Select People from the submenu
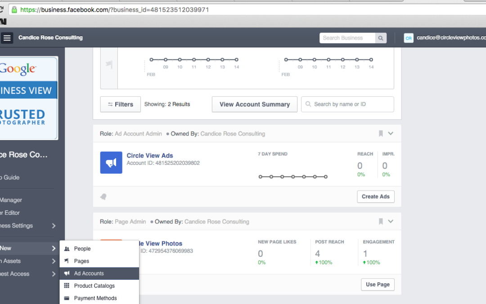This screenshot has width=486, height=304. 82,249
